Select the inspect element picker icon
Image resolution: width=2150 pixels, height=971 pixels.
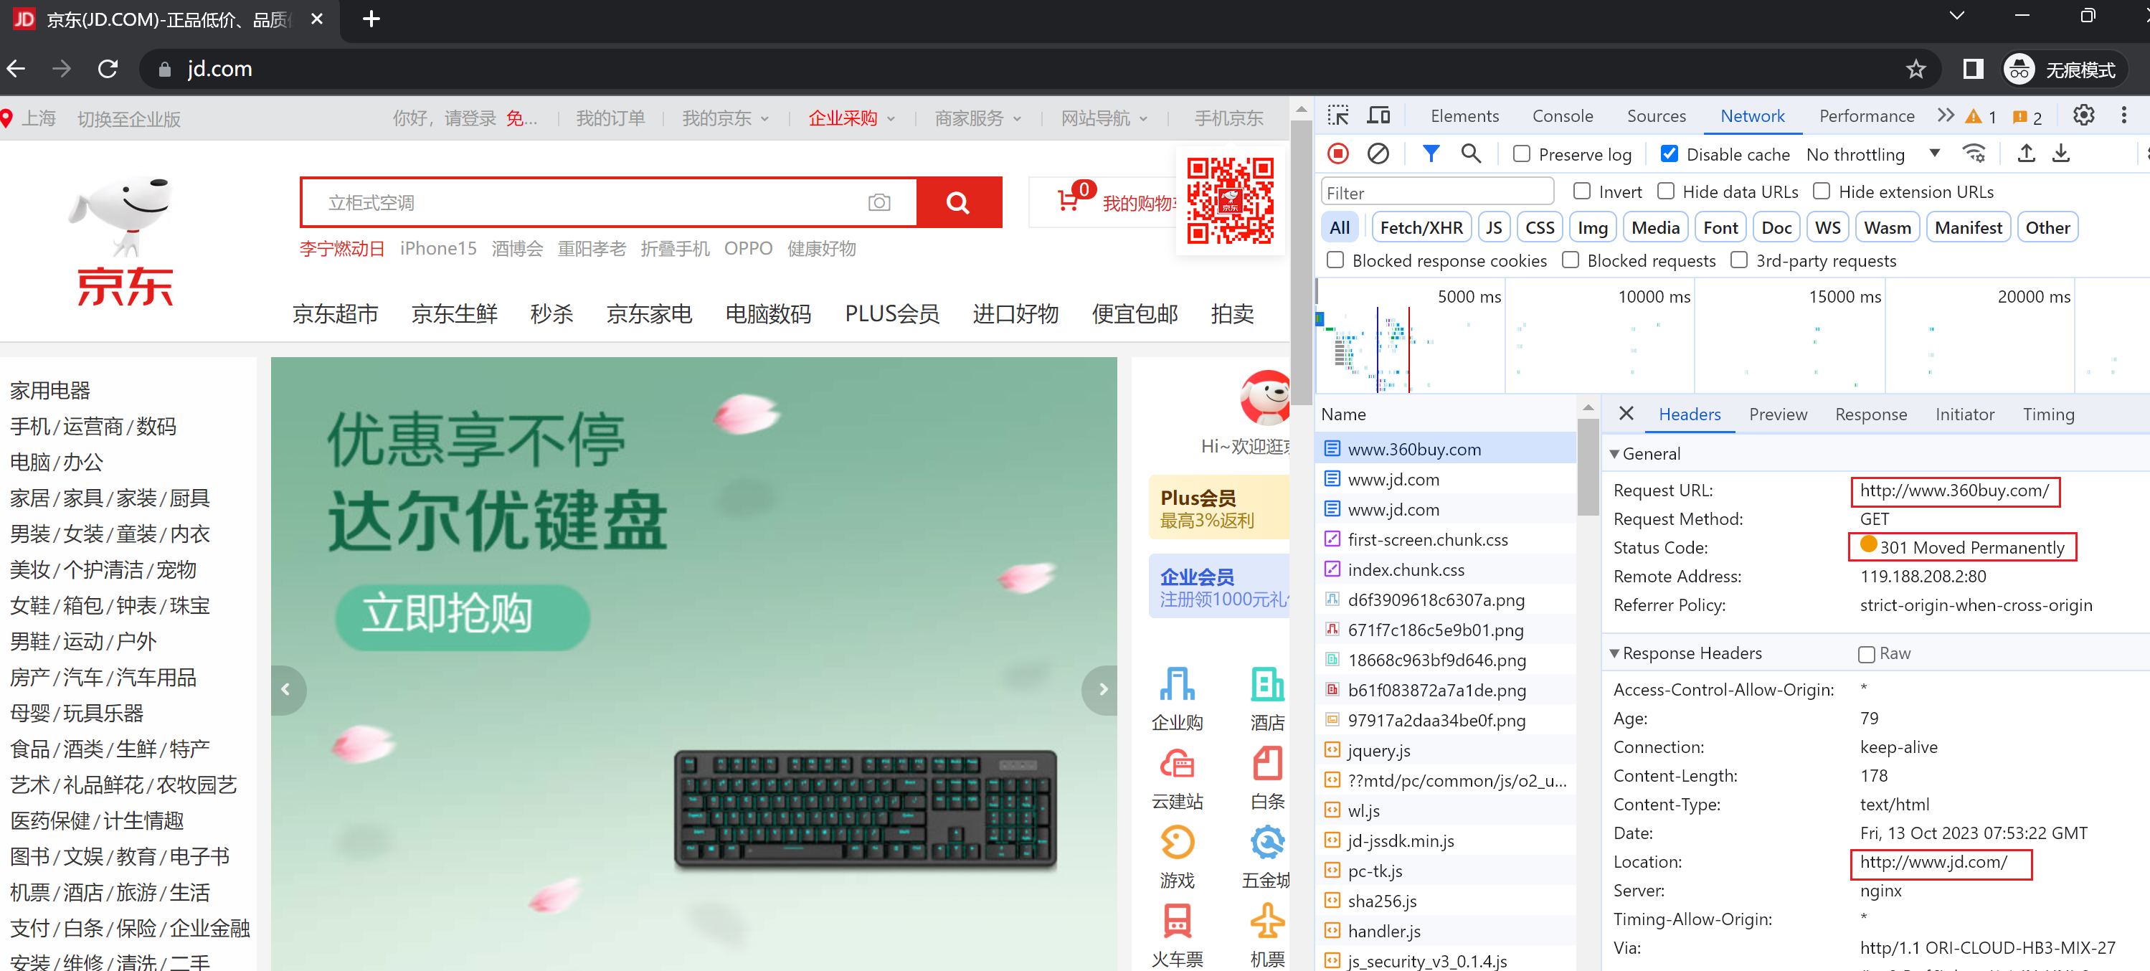[1338, 115]
